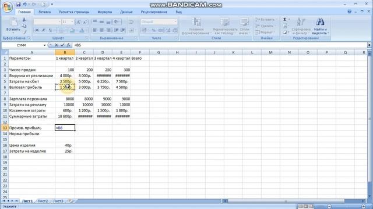This screenshot has width=373, height=209.
Task: Cut selection with the scissors icon
Action: click(x=24, y=20)
